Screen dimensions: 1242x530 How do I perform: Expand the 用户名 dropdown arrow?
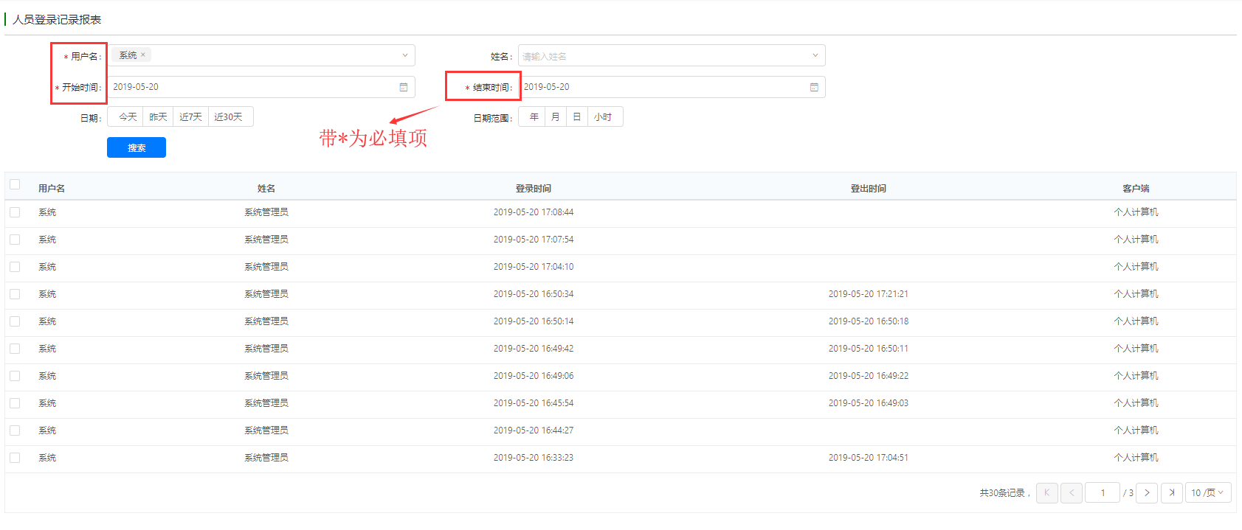[404, 55]
